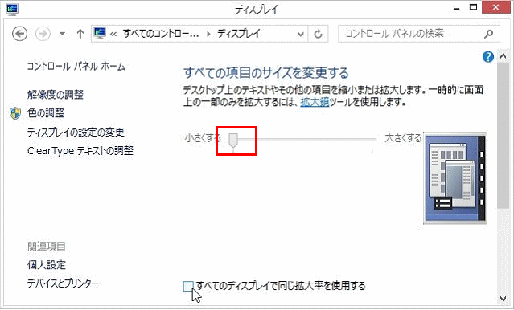The image size is (514, 310).
Task: Open the 拡大鏡 link
Action: (315, 103)
